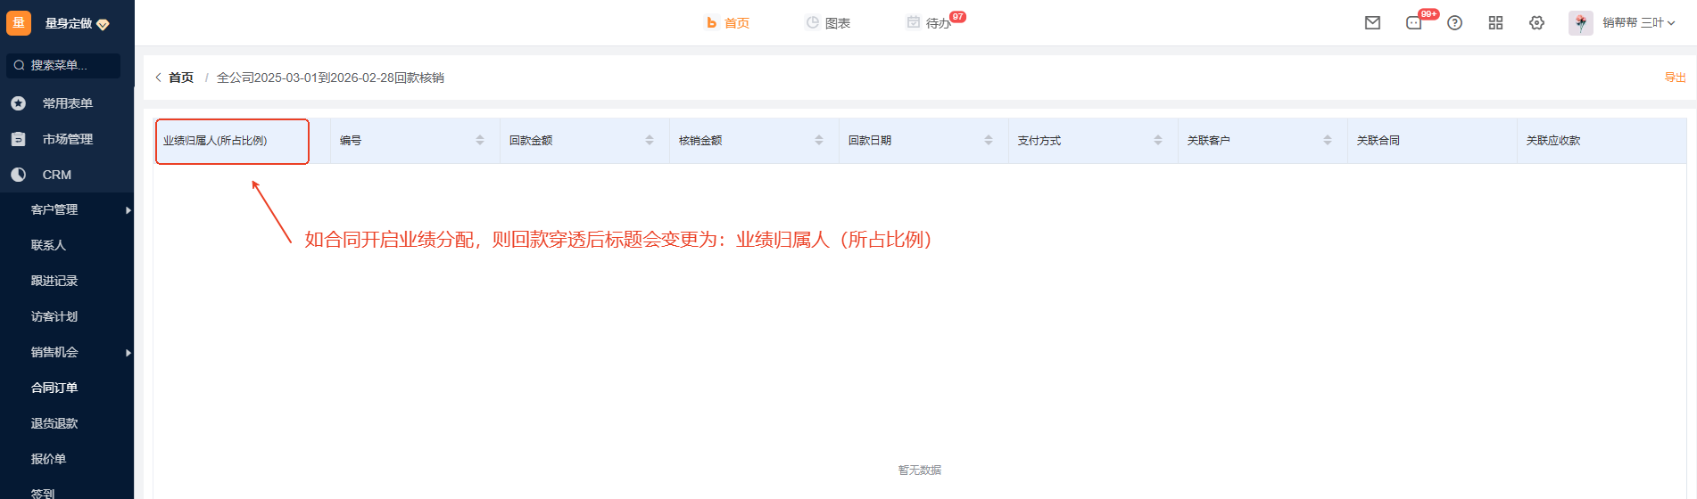1697x499 pixels.
Task: Click the orange app logo icon
Action: [19, 23]
